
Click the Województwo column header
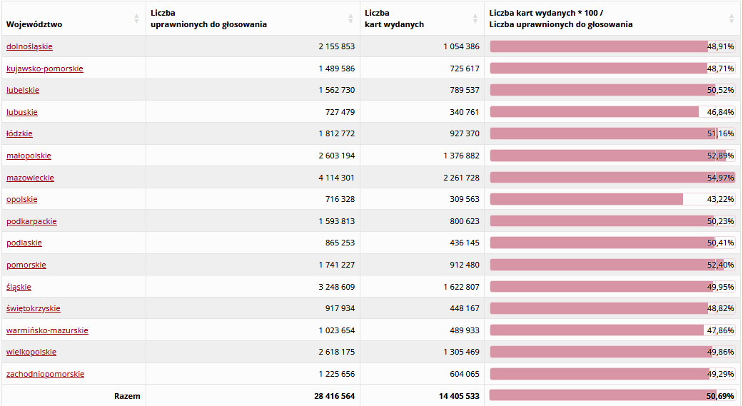pos(34,24)
